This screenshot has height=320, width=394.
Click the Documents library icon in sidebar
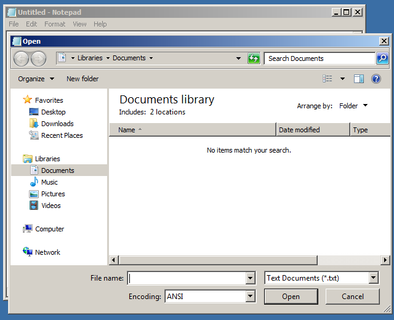coord(34,170)
